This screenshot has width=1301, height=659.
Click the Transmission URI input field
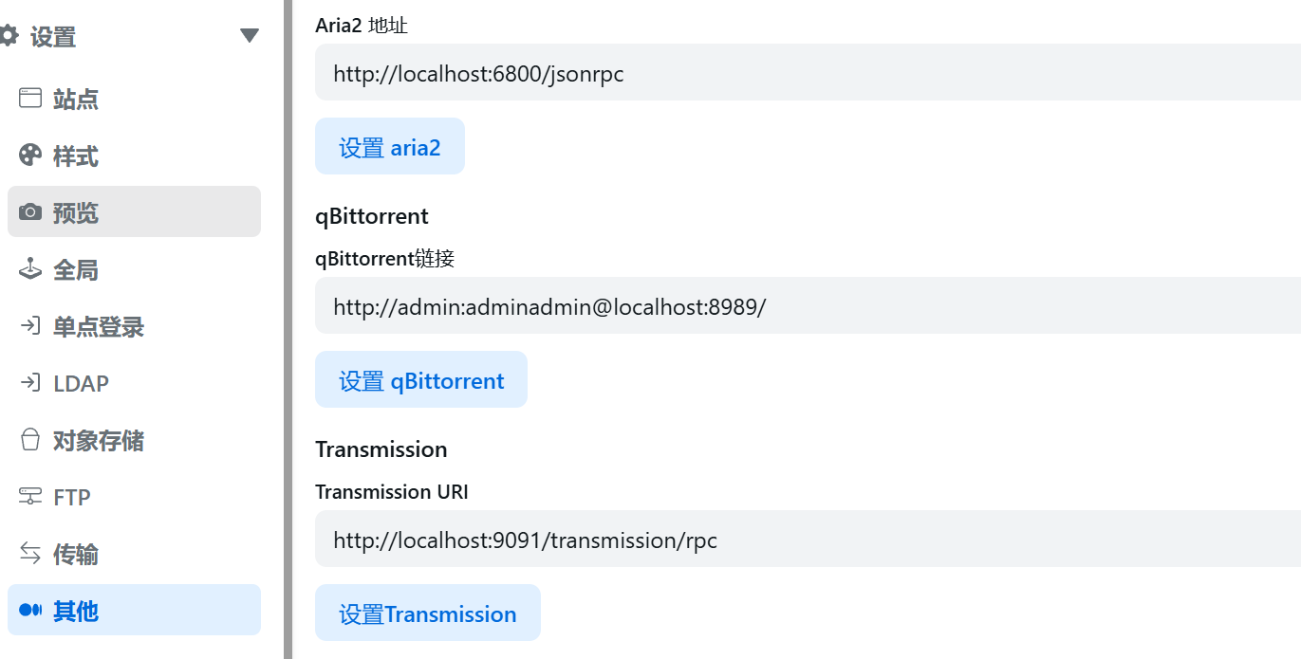pos(807,540)
